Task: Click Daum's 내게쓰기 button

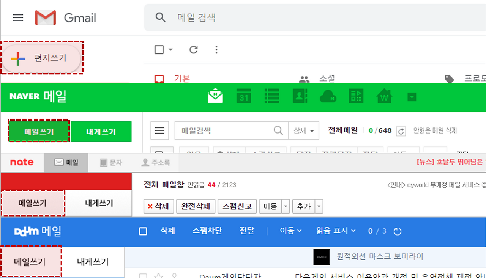Action: (93, 261)
